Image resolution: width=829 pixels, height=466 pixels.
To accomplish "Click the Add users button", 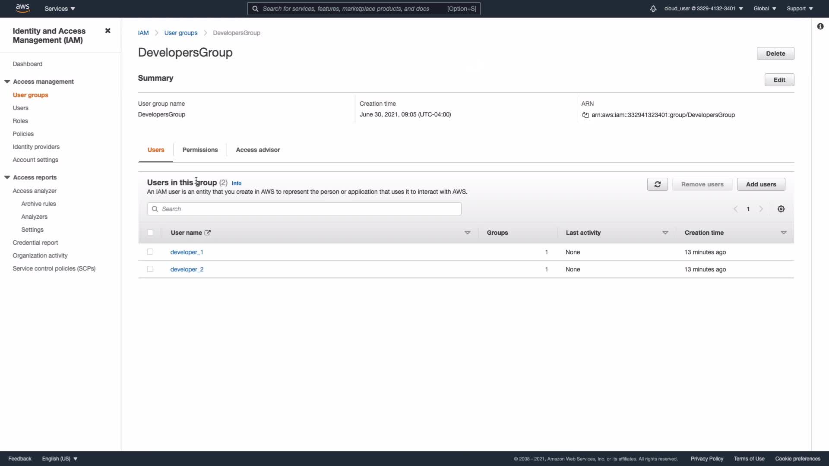I will 761,185.
